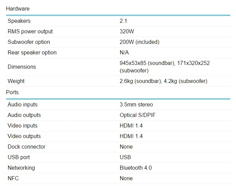
Task: Select the Subwoofer option label
Action: 29,42
